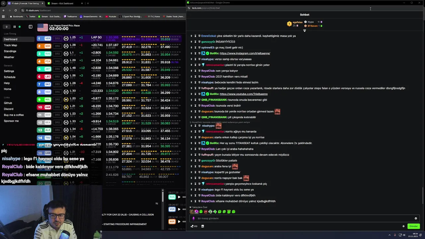This screenshot has width=425, height=239.
Task: Click username fuffnpuff in the first message
Action: (x=207, y=88)
